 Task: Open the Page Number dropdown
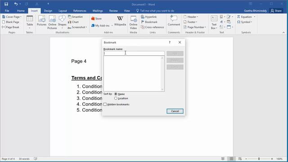pos(195,27)
